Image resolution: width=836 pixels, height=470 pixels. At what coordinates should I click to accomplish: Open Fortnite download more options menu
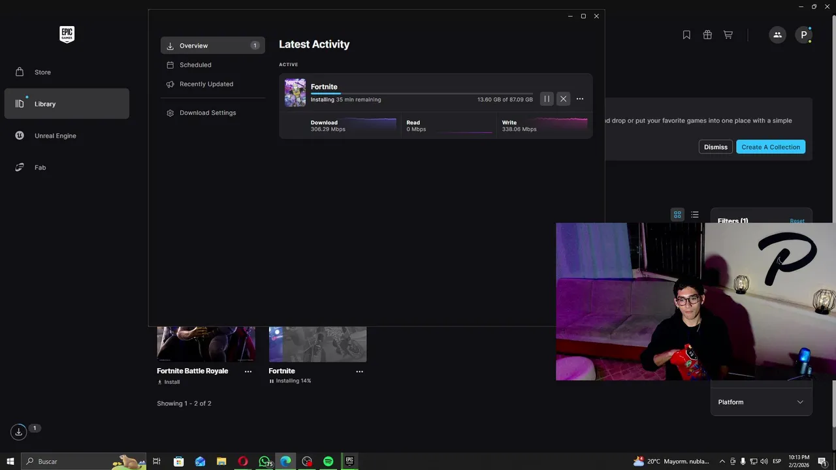[x=580, y=99]
